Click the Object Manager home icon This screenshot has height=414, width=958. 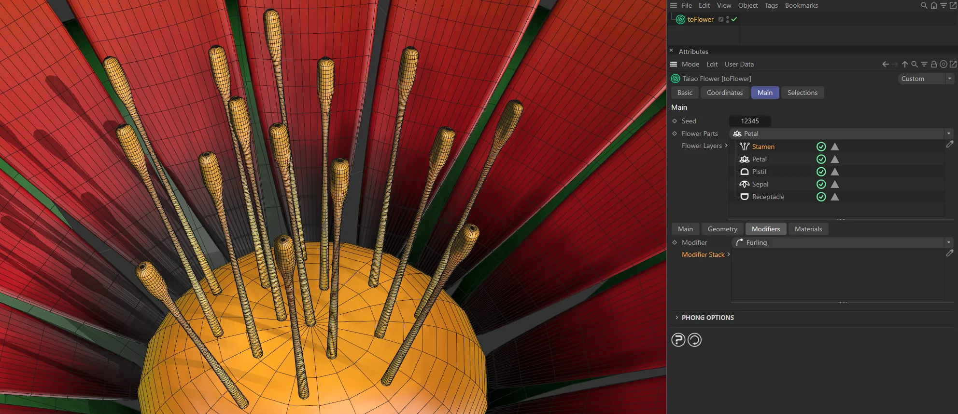pos(933,5)
